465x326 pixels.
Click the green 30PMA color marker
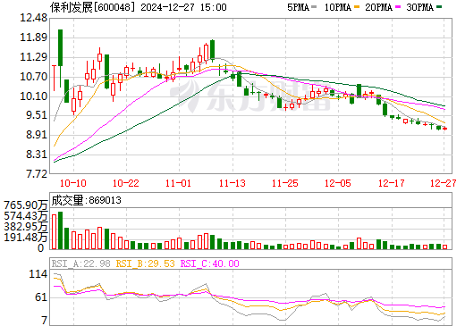[439, 7]
